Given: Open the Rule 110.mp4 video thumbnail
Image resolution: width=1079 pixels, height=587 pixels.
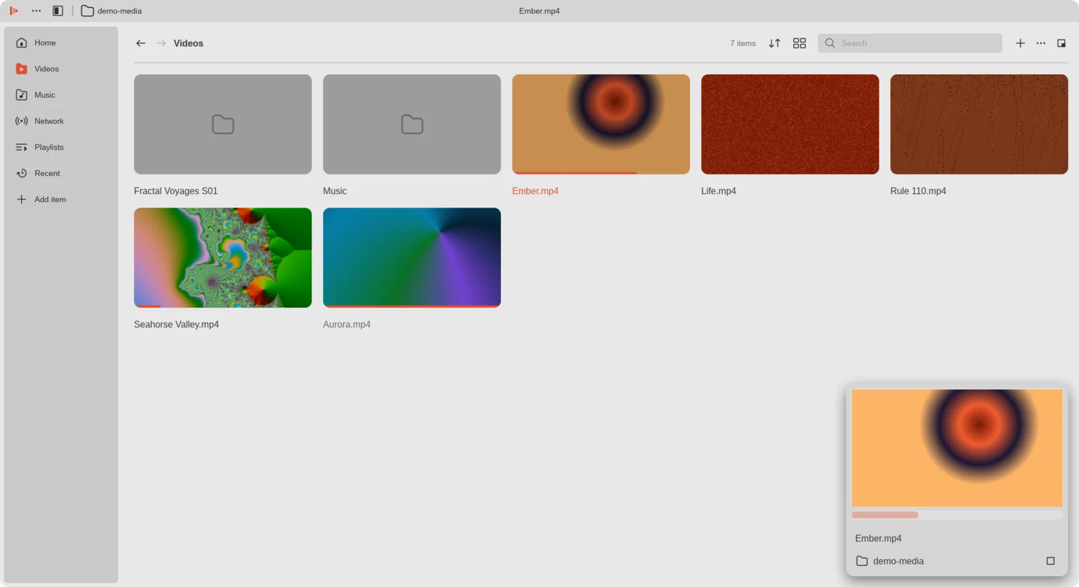Looking at the screenshot, I should coord(979,124).
